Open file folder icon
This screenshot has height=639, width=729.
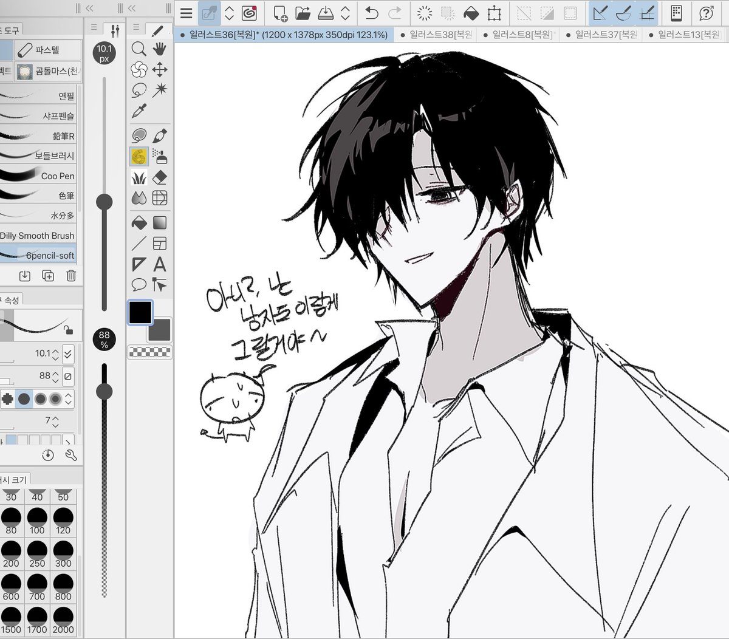pyautogui.click(x=303, y=13)
